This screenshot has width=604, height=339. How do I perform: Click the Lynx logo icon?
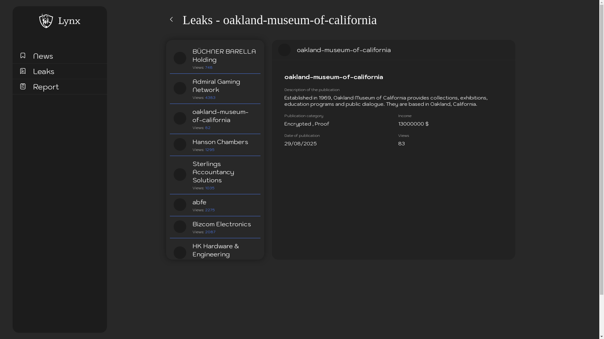(46, 21)
